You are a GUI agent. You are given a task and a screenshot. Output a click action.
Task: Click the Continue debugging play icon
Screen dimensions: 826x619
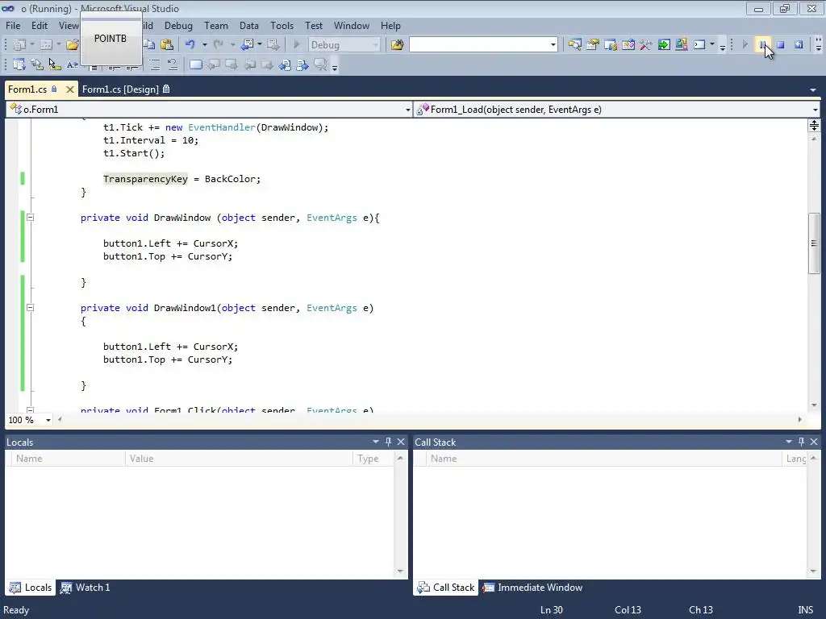pos(745,45)
